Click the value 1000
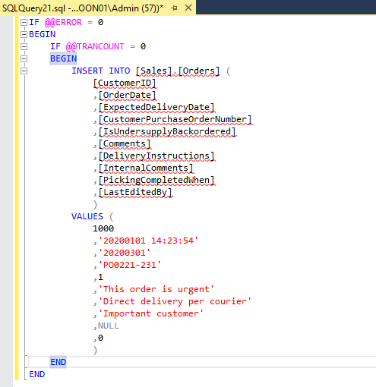 pyautogui.click(x=103, y=228)
